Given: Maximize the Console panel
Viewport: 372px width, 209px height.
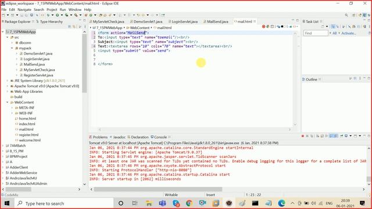Looking at the screenshot, I should pos(369,136).
